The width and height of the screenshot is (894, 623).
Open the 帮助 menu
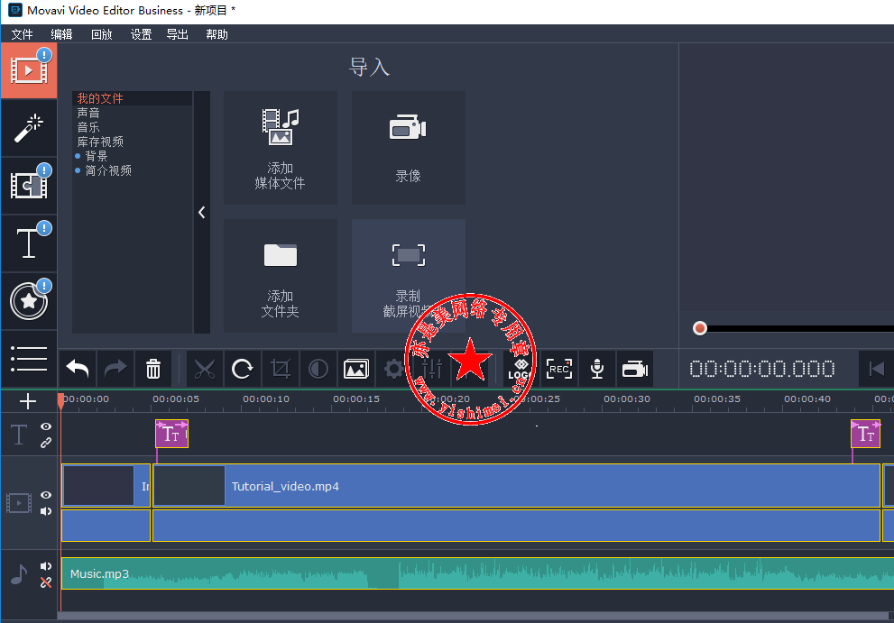217,34
